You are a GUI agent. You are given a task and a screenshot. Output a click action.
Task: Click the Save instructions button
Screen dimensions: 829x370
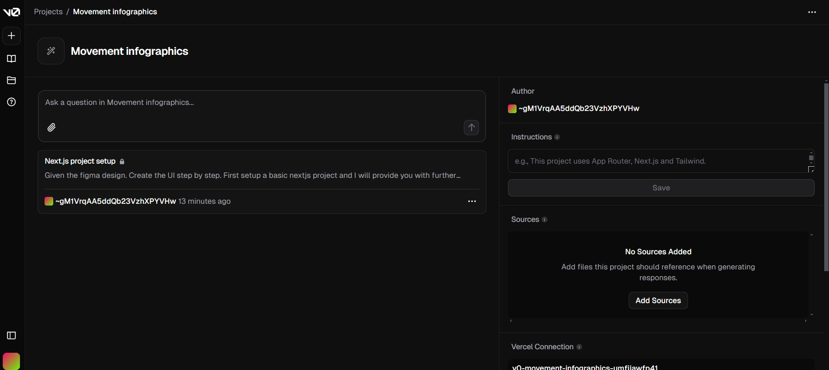(661, 188)
